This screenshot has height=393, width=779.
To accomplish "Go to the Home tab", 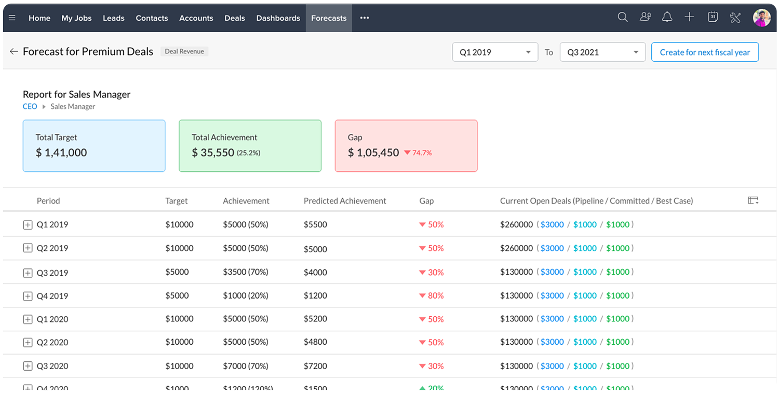I will coord(39,18).
